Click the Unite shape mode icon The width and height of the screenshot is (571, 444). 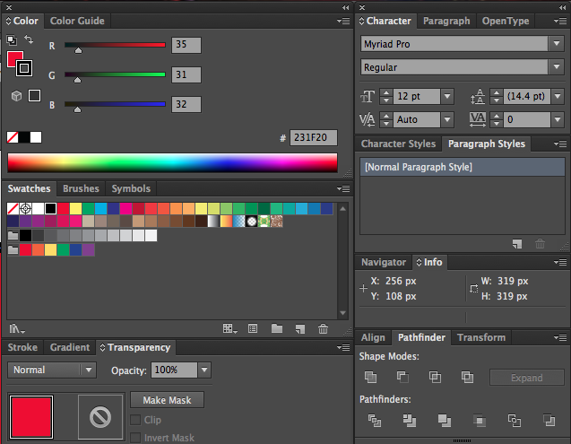(372, 378)
